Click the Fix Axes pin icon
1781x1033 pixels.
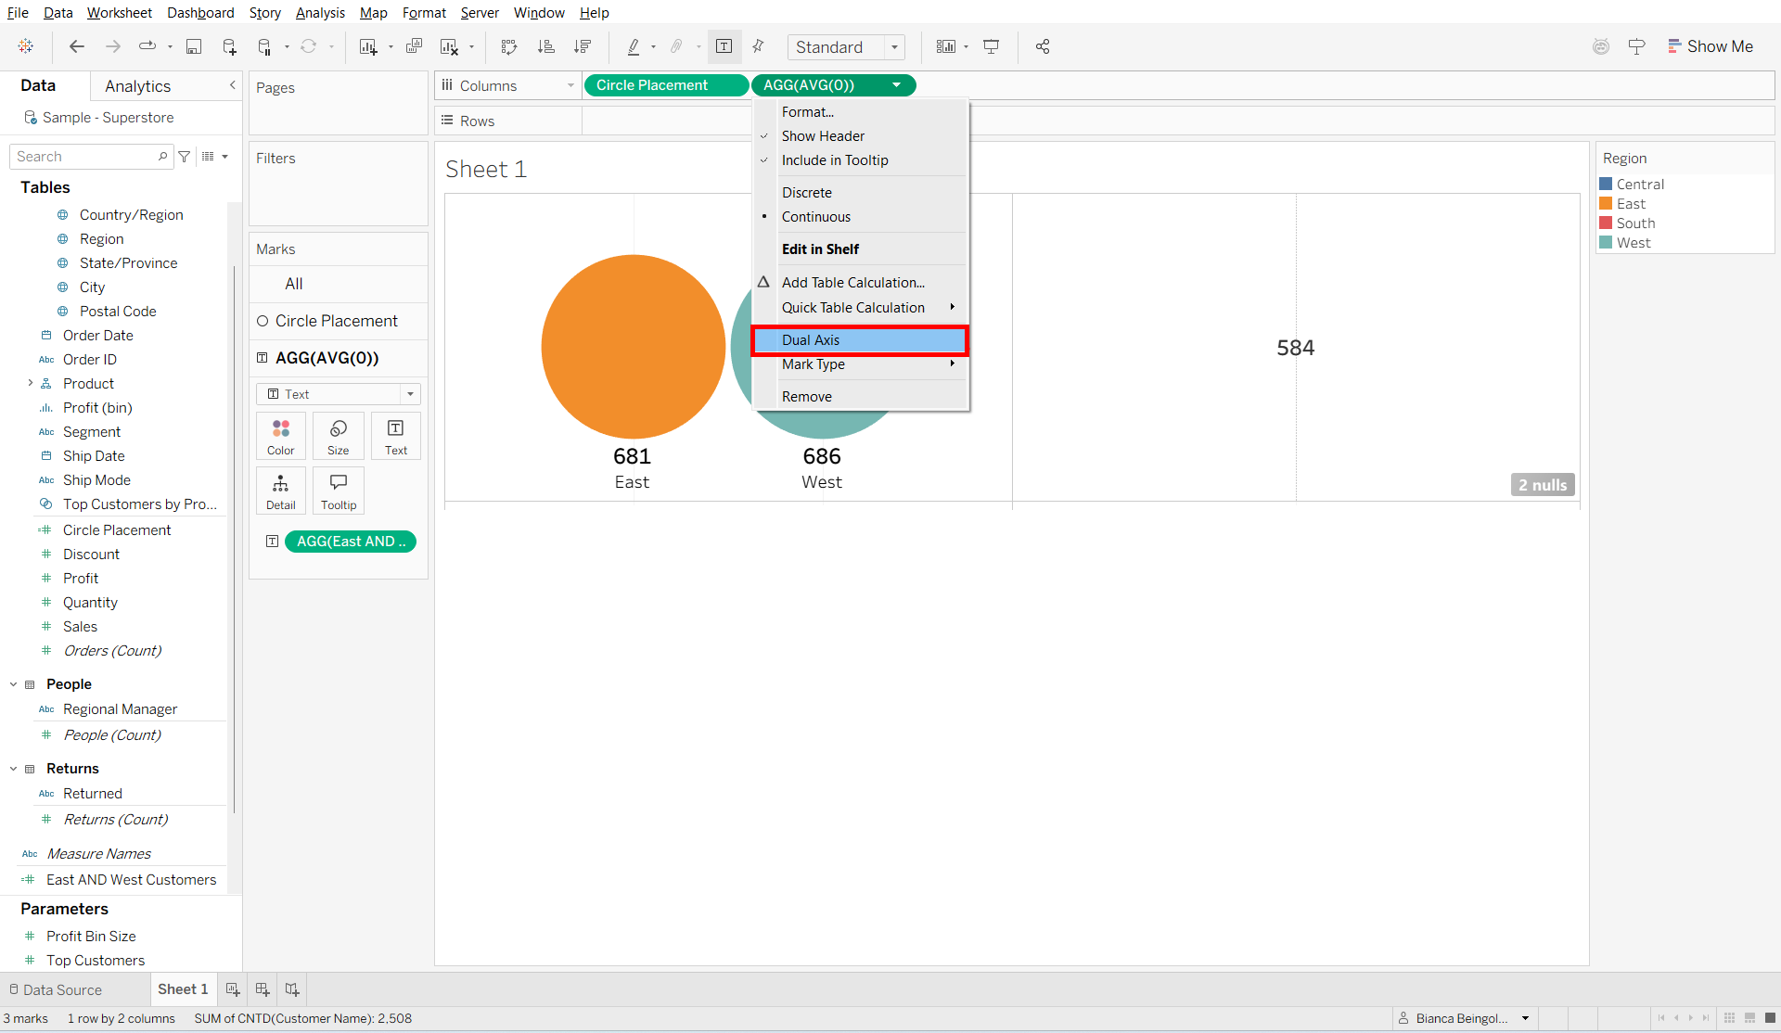point(759,46)
